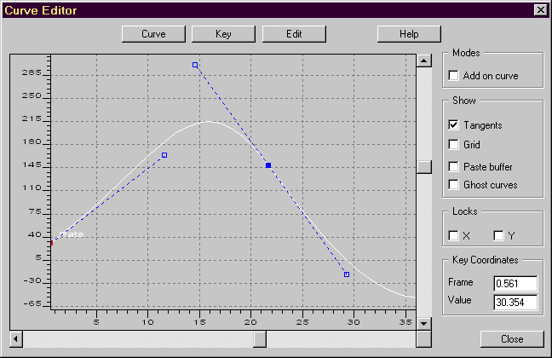Click the Frame input field
The width and height of the screenshot is (552, 358).
point(515,284)
